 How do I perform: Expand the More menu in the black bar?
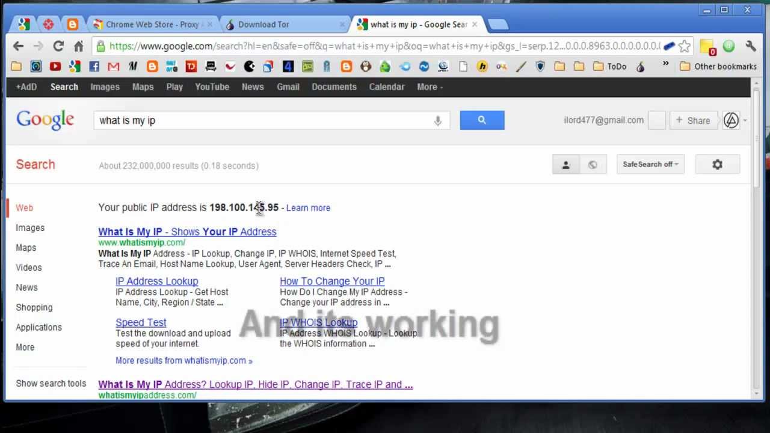[430, 87]
